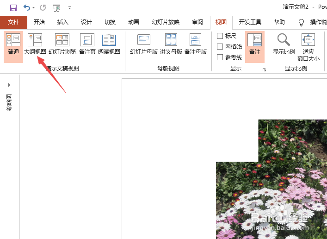Screen dimensions: 327x239
Task: Switch to the 插入 ribbon tab
Action: (63, 22)
